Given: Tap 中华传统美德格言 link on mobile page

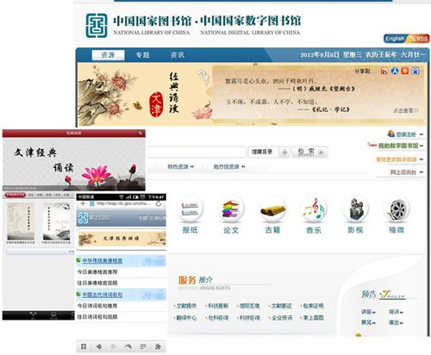Looking at the screenshot, I should coord(103,261).
